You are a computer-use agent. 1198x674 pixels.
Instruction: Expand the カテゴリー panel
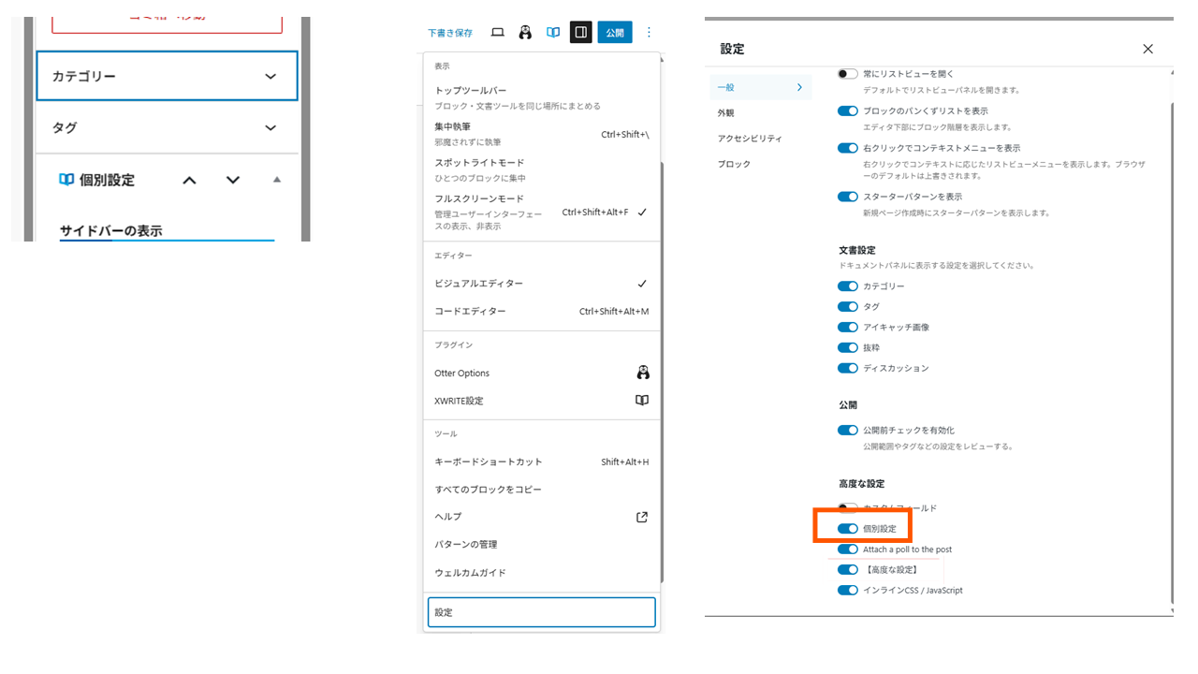point(270,77)
